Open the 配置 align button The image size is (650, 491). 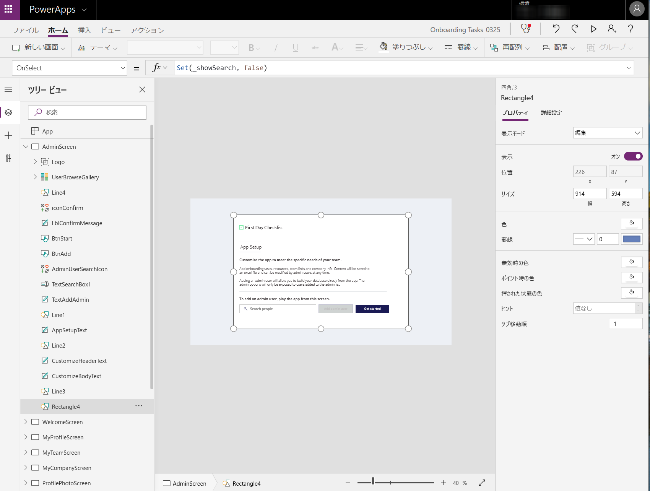pyautogui.click(x=558, y=47)
